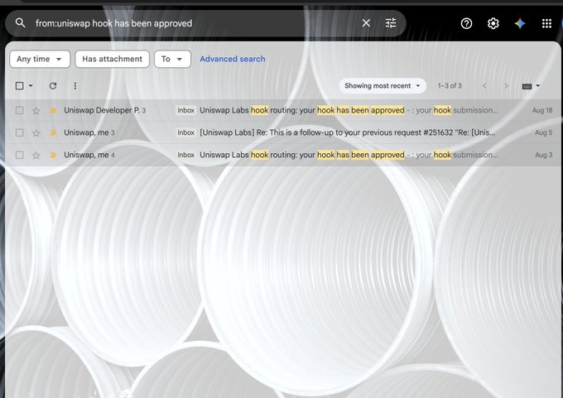563x398 pixels.
Task: Clear the search query with X icon
Action: 366,23
